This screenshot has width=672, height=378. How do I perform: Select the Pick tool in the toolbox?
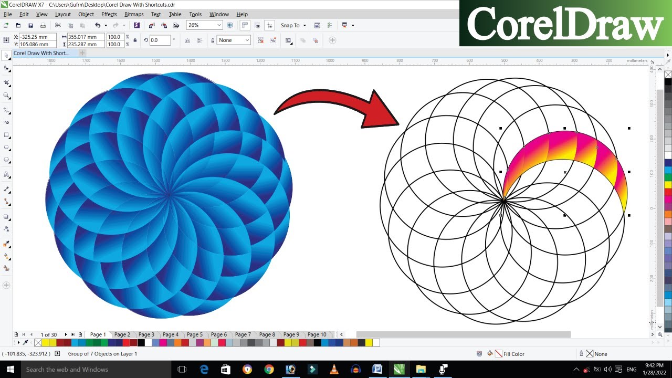(x=6, y=55)
